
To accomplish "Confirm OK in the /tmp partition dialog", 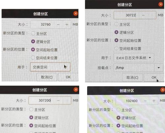I will click(x=154, y=77).
